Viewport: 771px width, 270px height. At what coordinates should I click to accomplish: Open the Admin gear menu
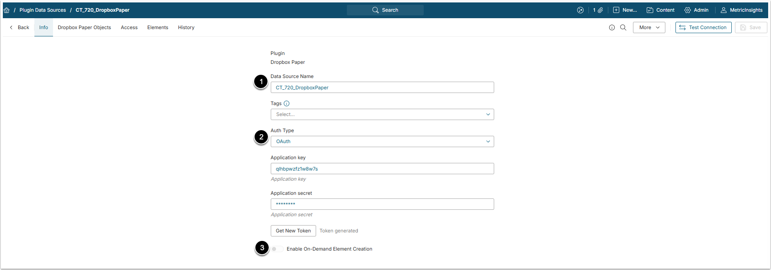[x=697, y=10]
